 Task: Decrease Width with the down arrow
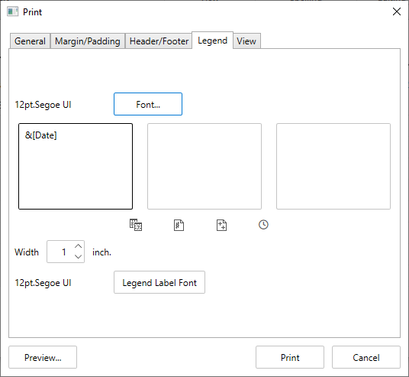79,256
